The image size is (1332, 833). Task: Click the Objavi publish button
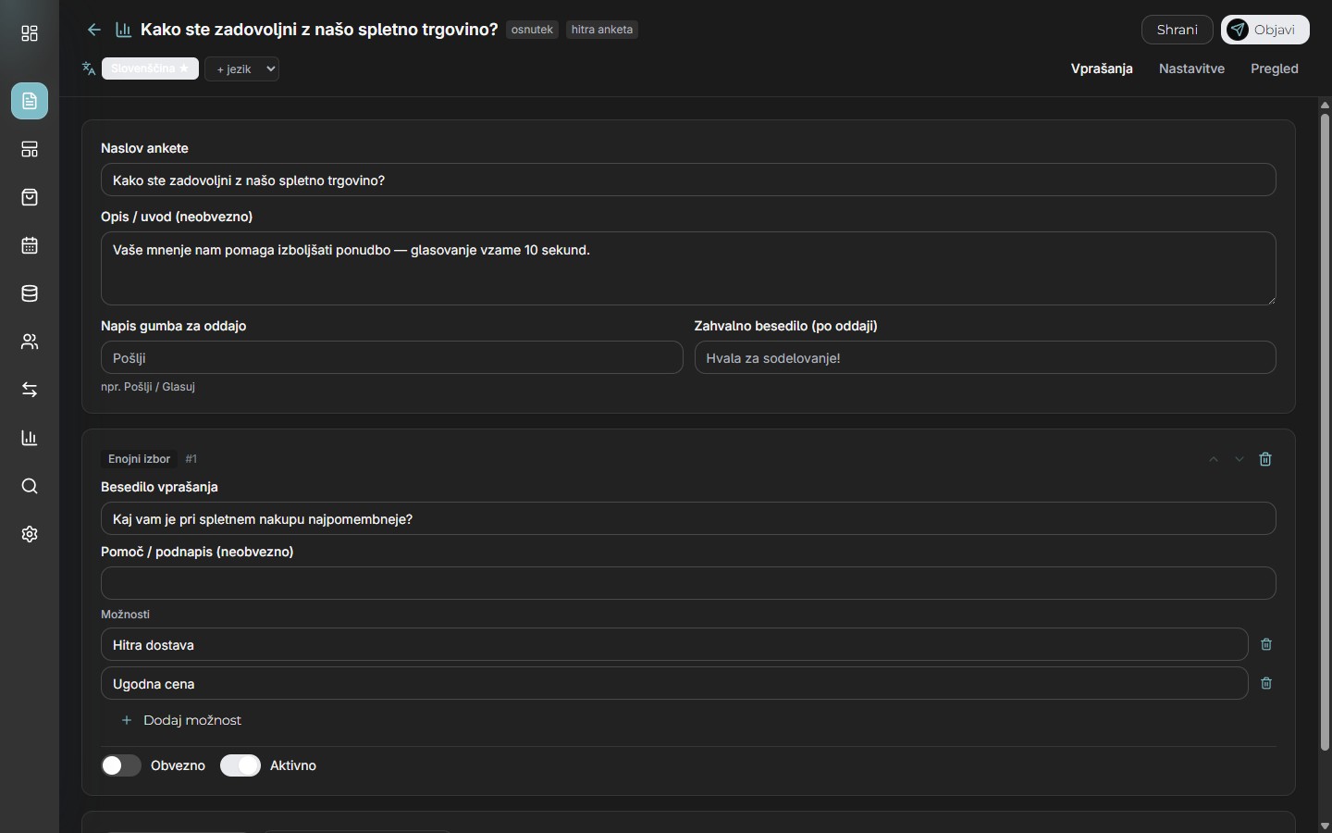pyautogui.click(x=1264, y=30)
